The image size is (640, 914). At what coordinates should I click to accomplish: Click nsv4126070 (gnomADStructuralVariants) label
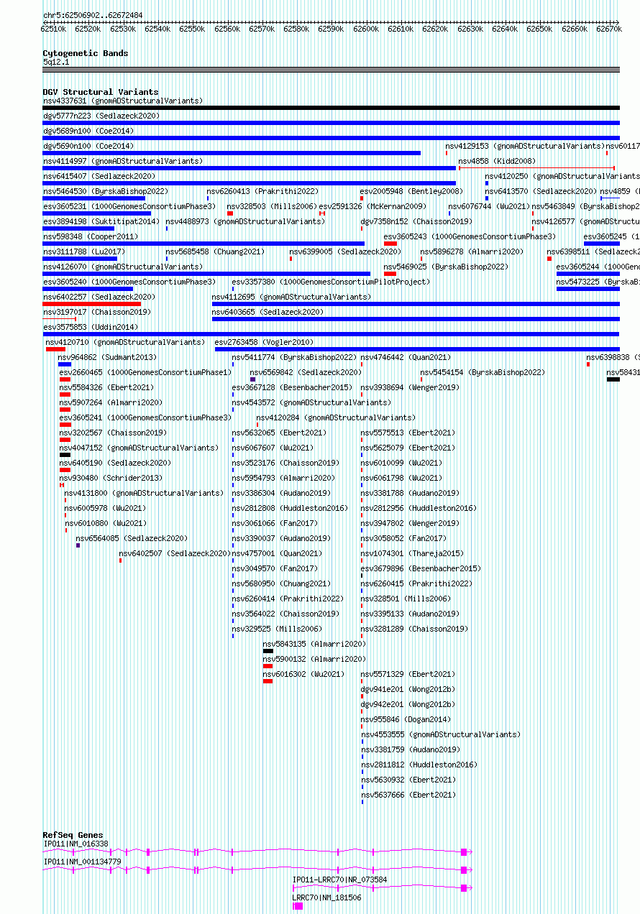click(123, 267)
